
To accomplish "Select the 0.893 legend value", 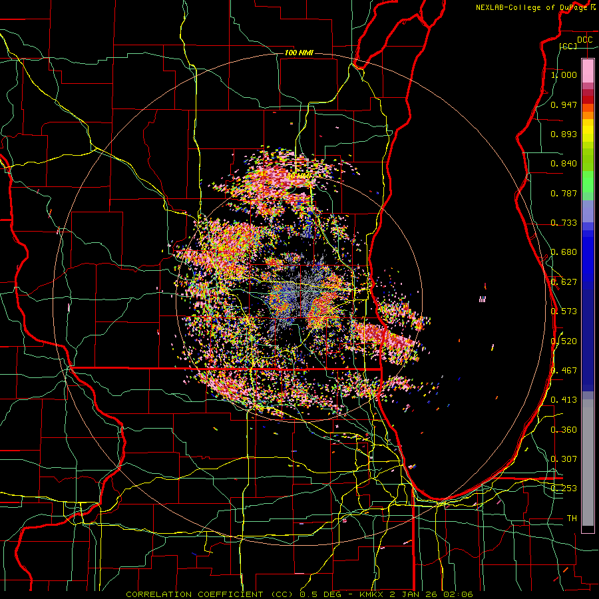I will [x=564, y=134].
